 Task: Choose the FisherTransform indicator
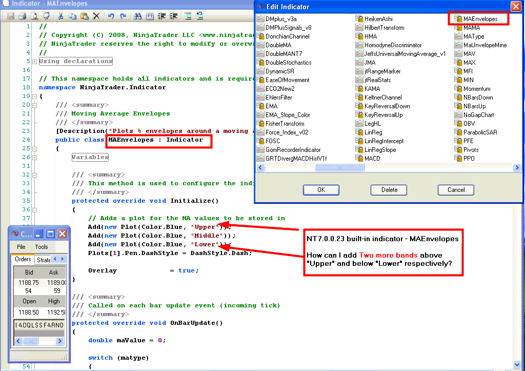[285, 123]
